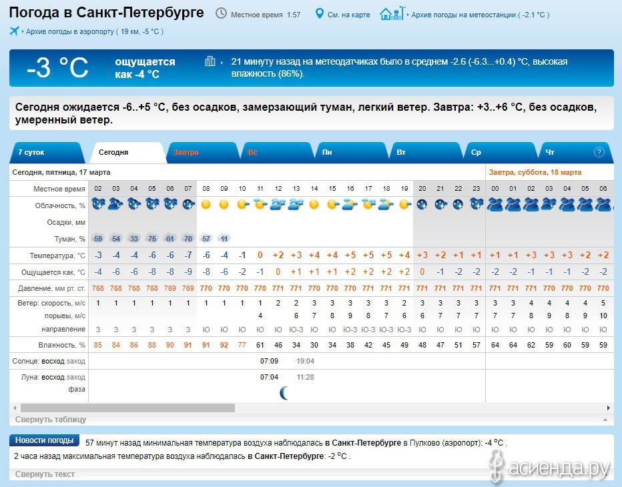Open the question mark help icon
The image size is (622, 487).
(x=599, y=152)
